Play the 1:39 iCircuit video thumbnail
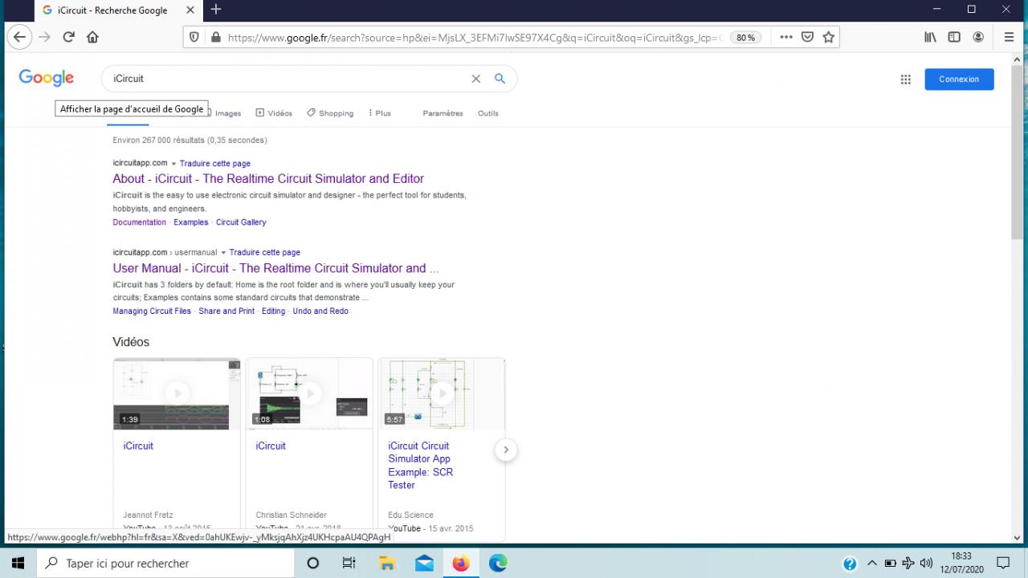This screenshot has width=1028, height=578. (177, 393)
